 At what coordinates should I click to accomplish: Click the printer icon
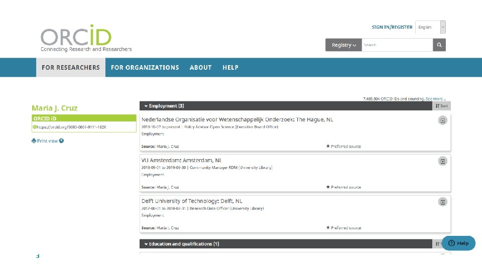click(34, 141)
